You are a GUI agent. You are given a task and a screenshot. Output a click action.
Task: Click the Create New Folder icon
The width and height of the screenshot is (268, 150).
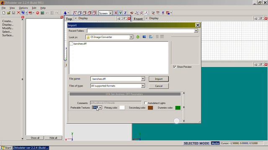point(151,37)
